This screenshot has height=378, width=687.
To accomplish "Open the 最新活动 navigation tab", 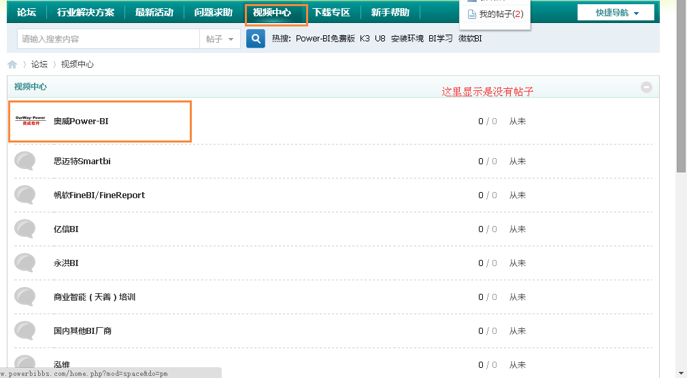I will [x=154, y=12].
